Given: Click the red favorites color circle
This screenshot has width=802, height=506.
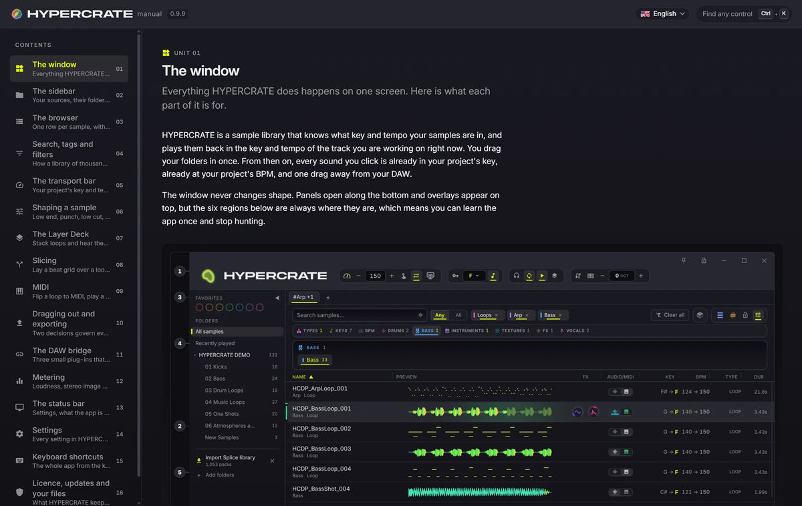Looking at the screenshot, I should click(199, 308).
